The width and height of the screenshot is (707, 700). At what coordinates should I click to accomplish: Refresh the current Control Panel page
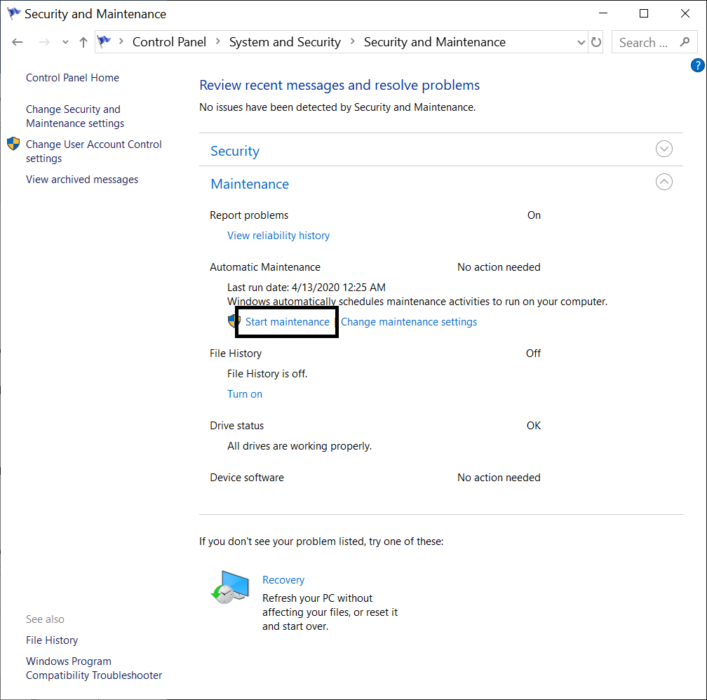pos(595,42)
